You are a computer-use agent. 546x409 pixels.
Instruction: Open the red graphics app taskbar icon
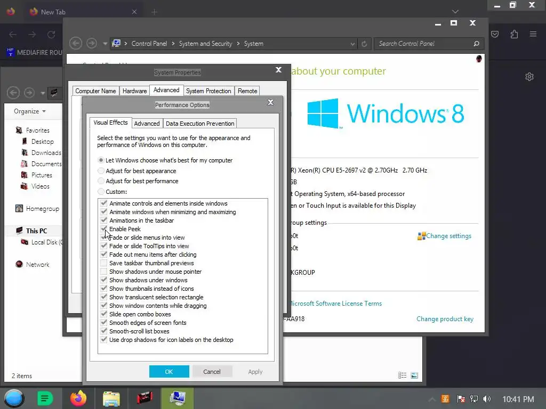click(144, 398)
